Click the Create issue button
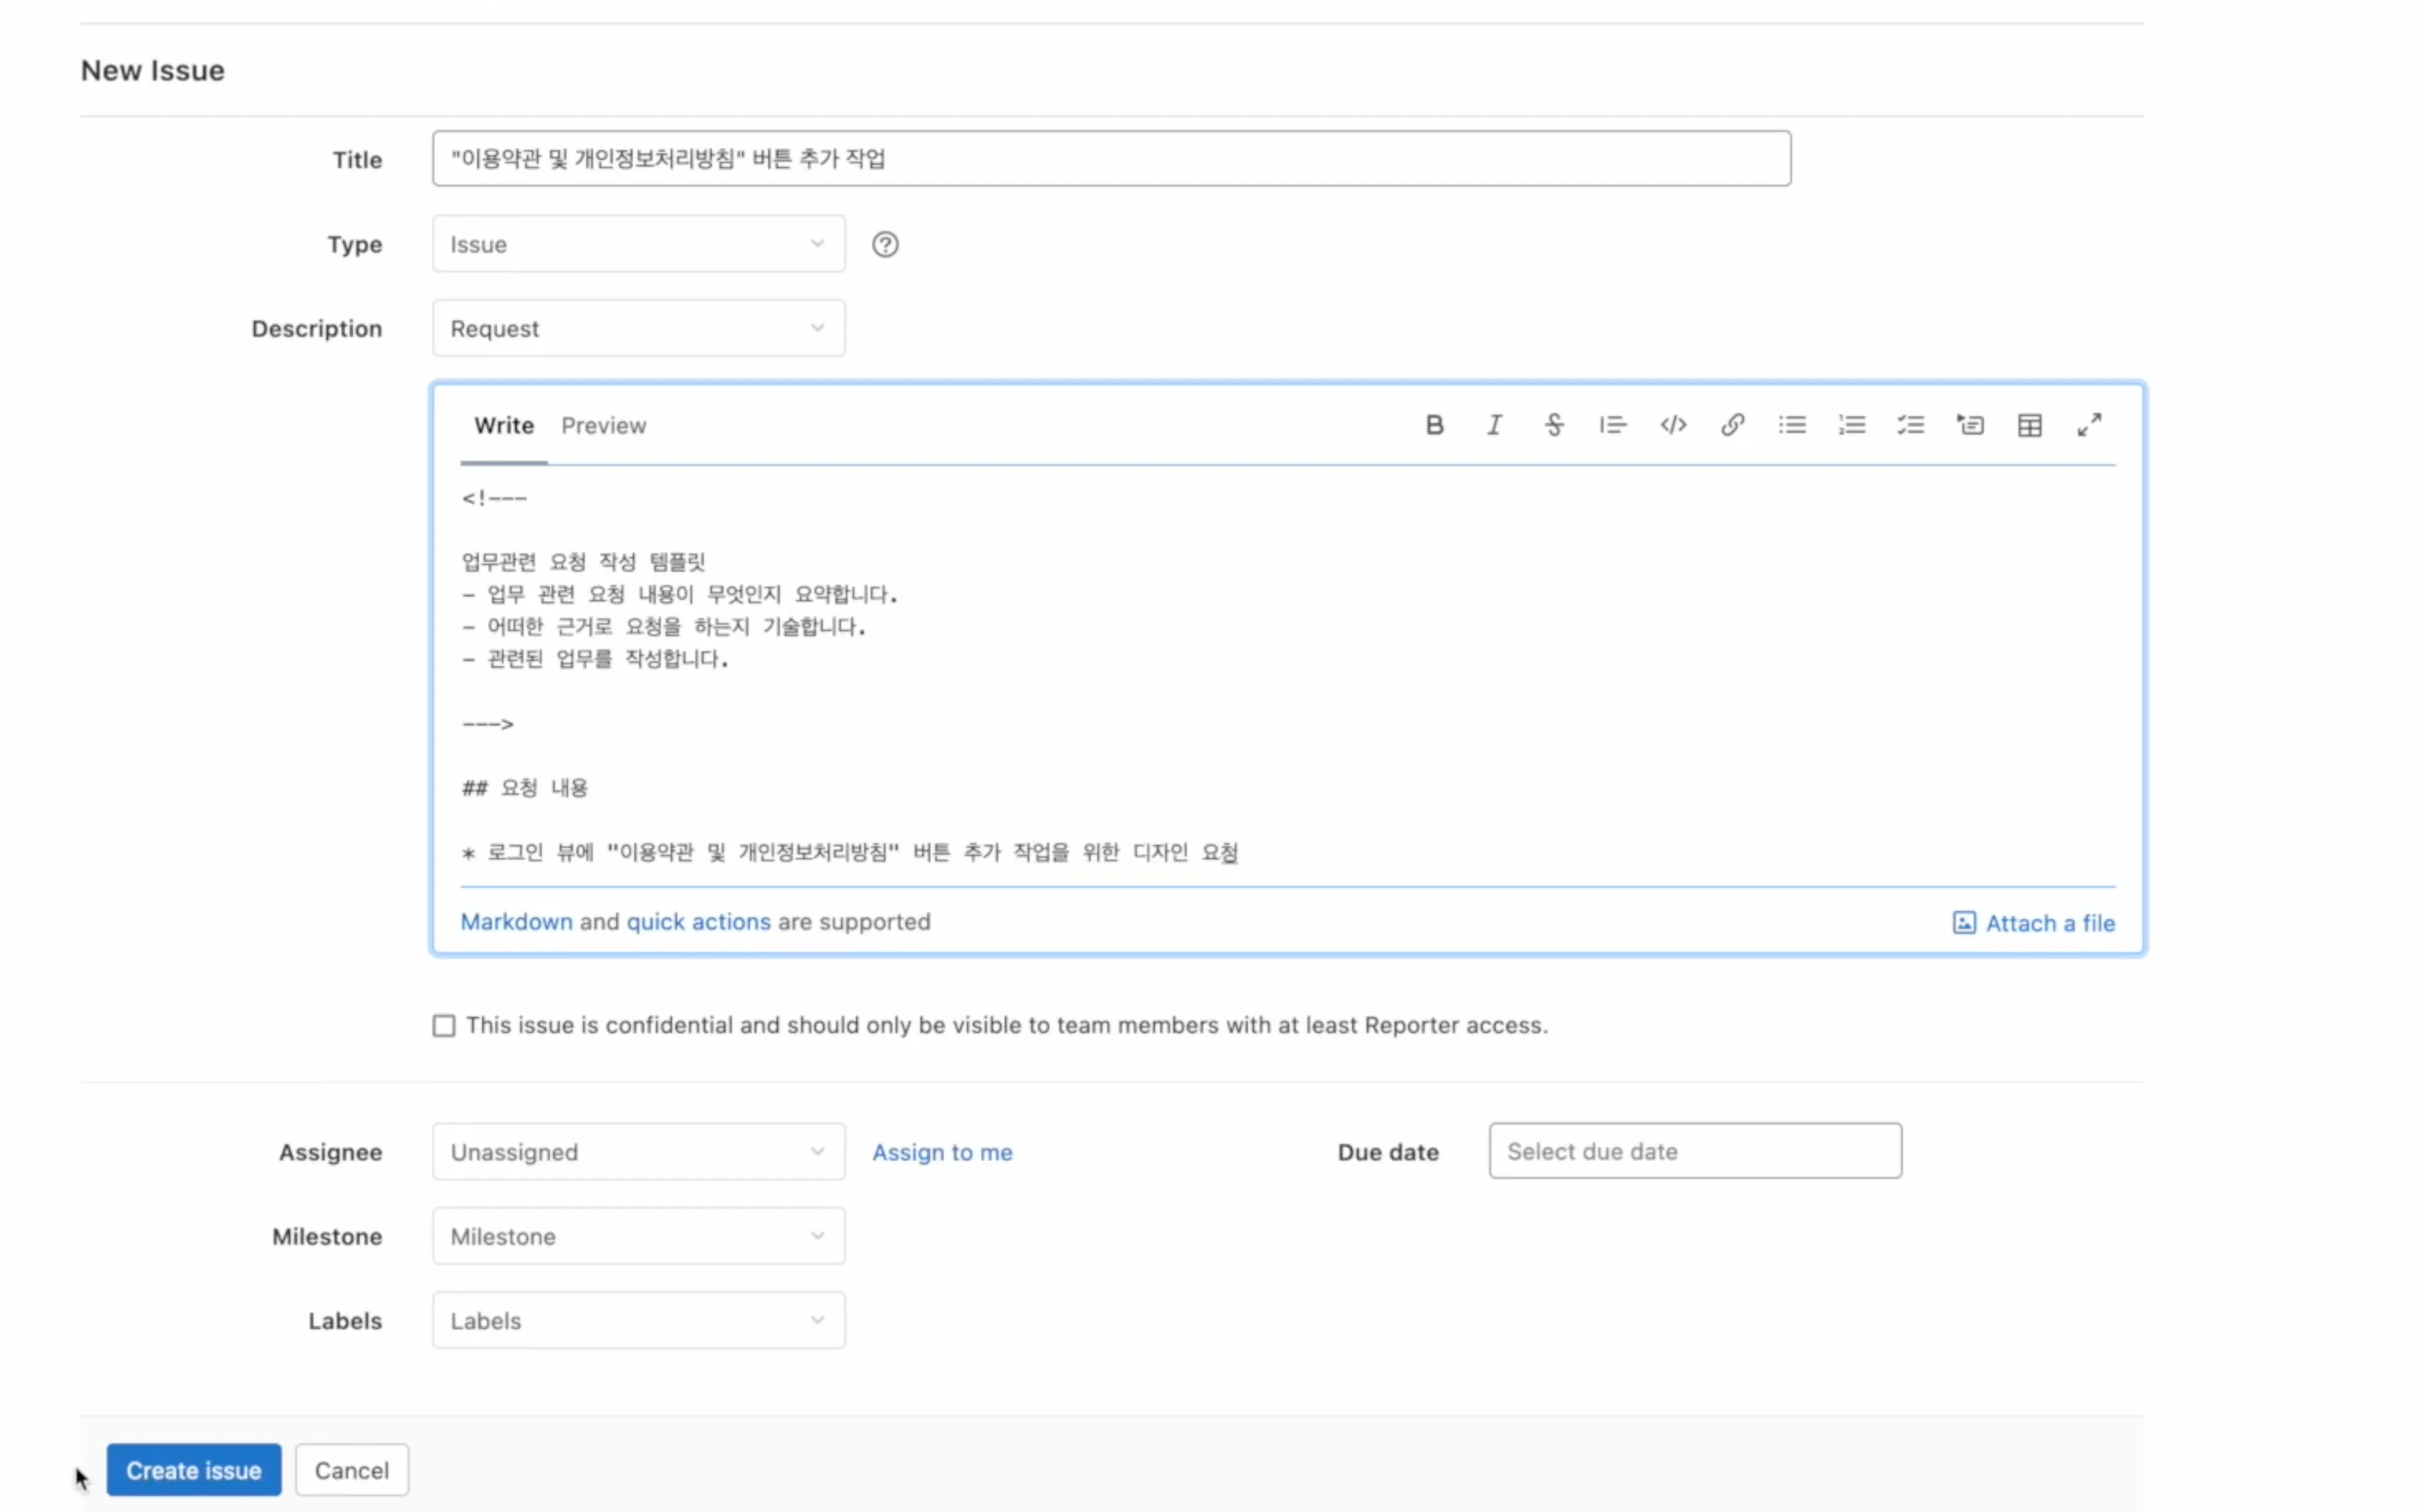The width and height of the screenshot is (2420, 1512). click(x=194, y=1470)
